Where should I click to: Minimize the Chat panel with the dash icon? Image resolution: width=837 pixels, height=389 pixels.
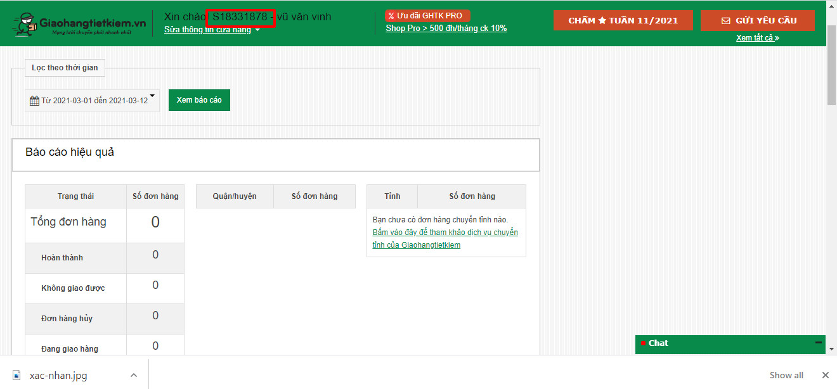coord(818,343)
